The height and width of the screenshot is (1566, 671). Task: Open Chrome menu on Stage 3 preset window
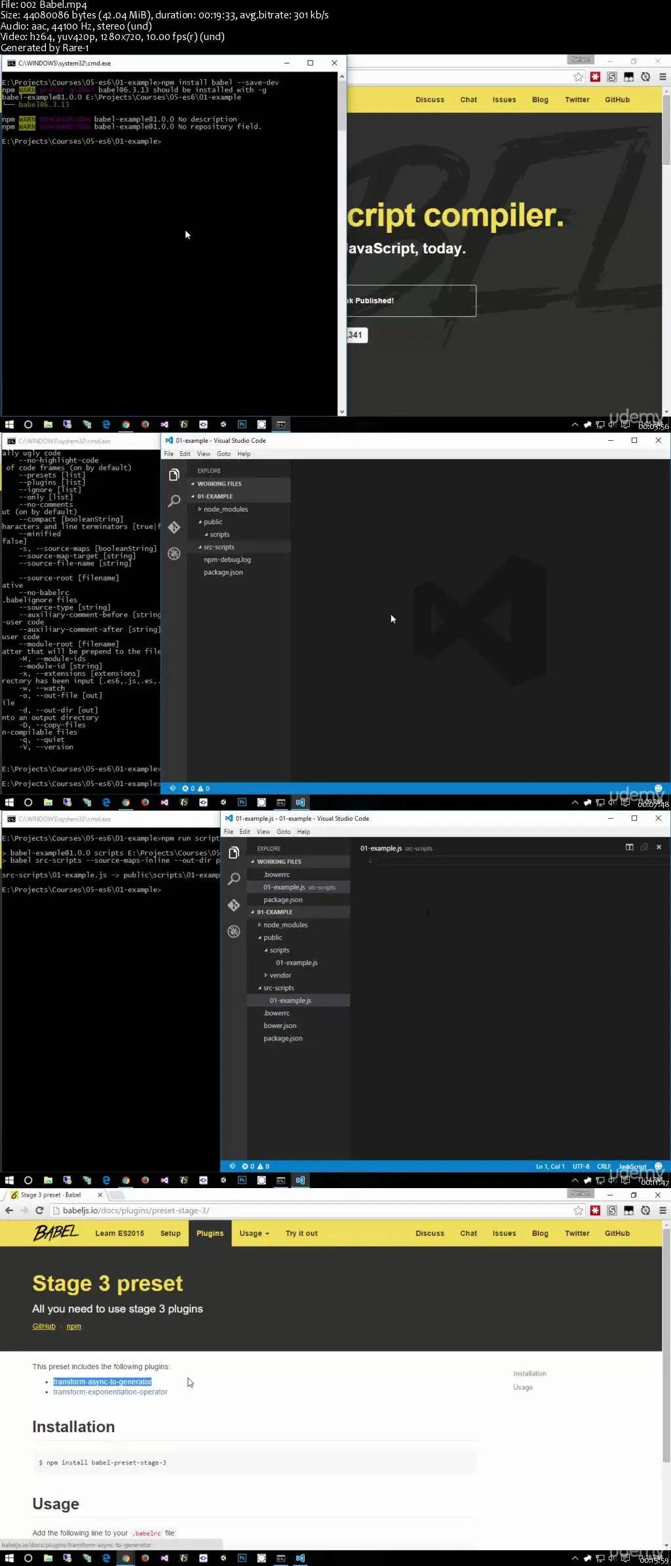662,1210
